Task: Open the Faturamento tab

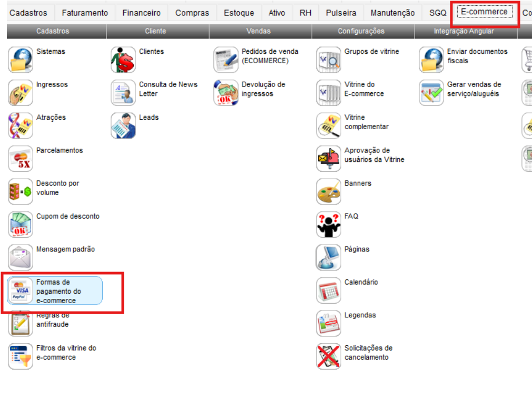Action: pyautogui.click(x=85, y=13)
